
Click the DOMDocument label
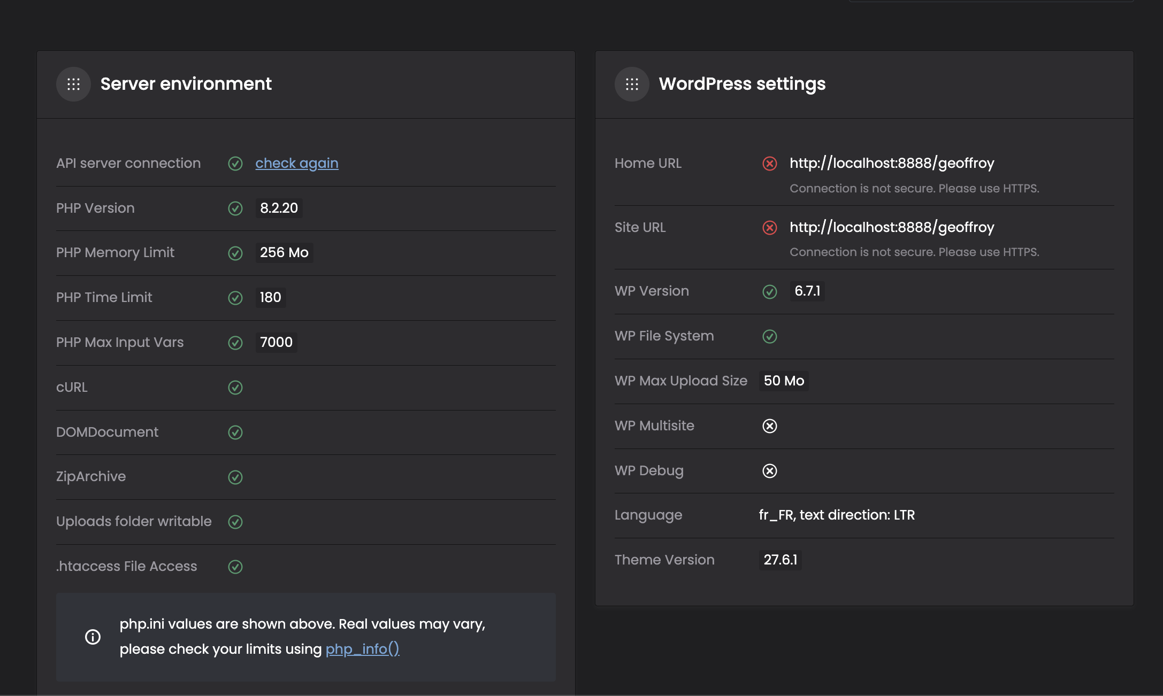click(107, 432)
